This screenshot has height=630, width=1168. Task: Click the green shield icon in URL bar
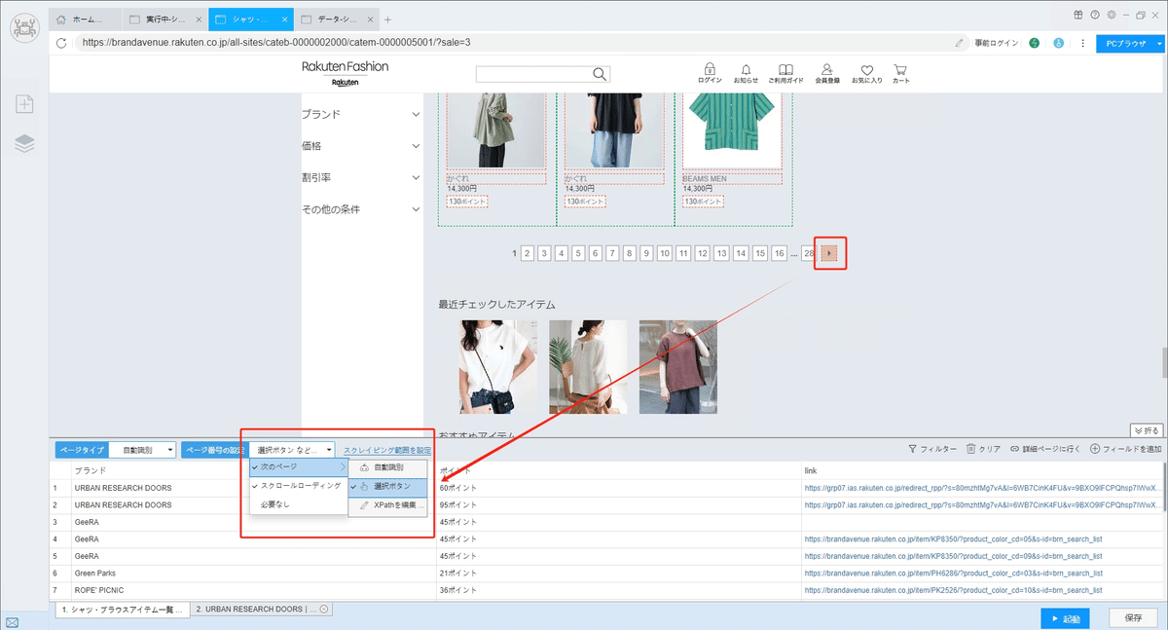pos(1034,43)
